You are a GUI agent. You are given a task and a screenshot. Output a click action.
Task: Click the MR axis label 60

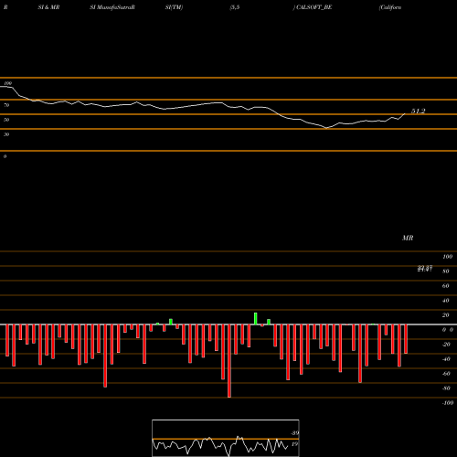[446, 286]
